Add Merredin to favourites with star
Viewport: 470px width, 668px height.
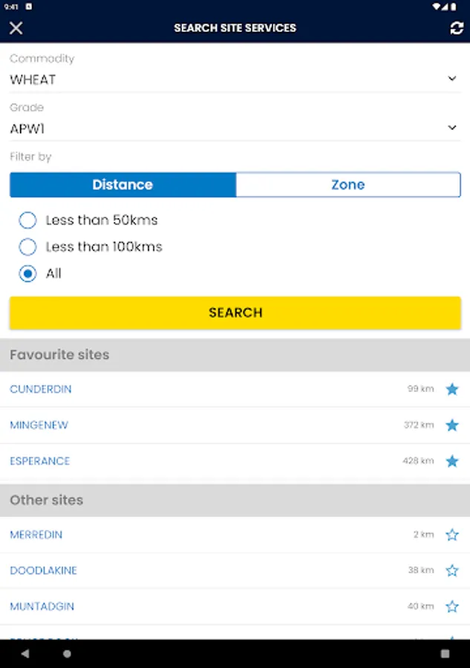click(x=452, y=534)
